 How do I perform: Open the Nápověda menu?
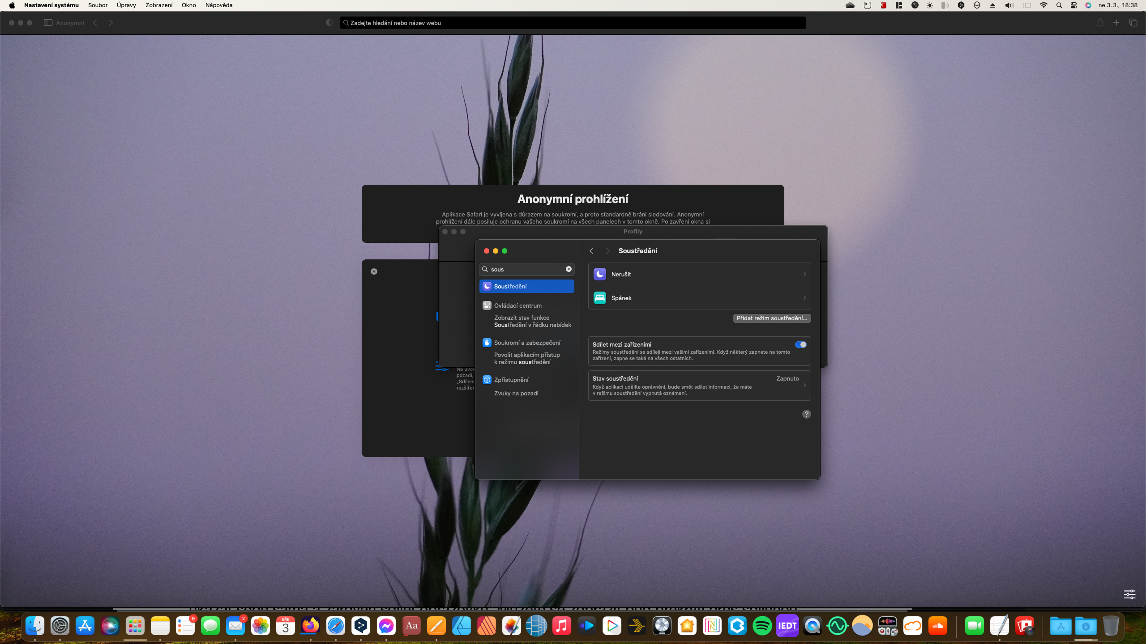(218, 5)
